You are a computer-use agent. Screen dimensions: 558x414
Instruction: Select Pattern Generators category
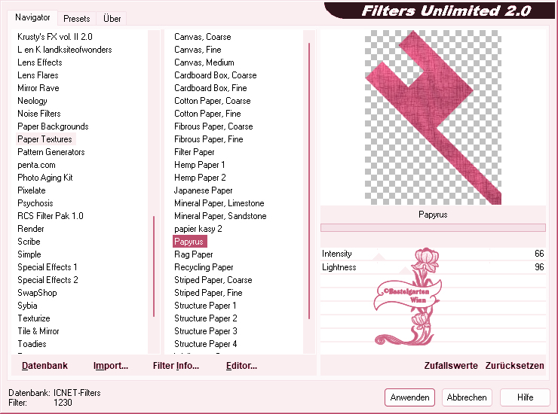pos(51,152)
